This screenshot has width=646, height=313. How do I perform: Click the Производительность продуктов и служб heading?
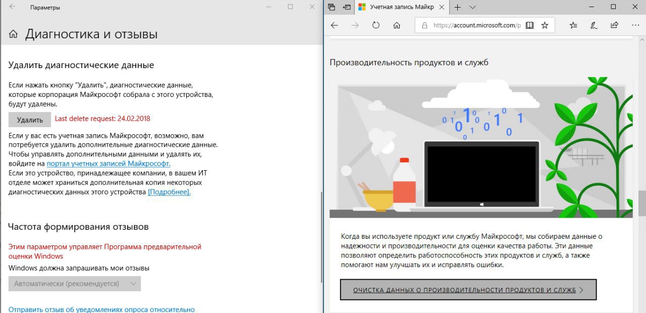[409, 63]
